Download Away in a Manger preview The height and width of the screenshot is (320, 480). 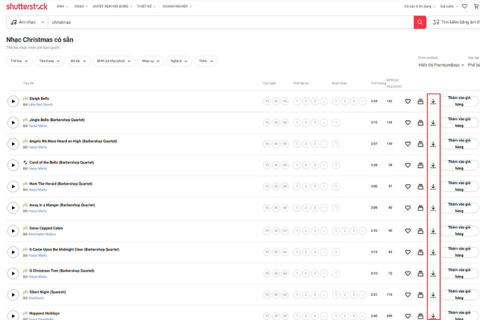433,208
